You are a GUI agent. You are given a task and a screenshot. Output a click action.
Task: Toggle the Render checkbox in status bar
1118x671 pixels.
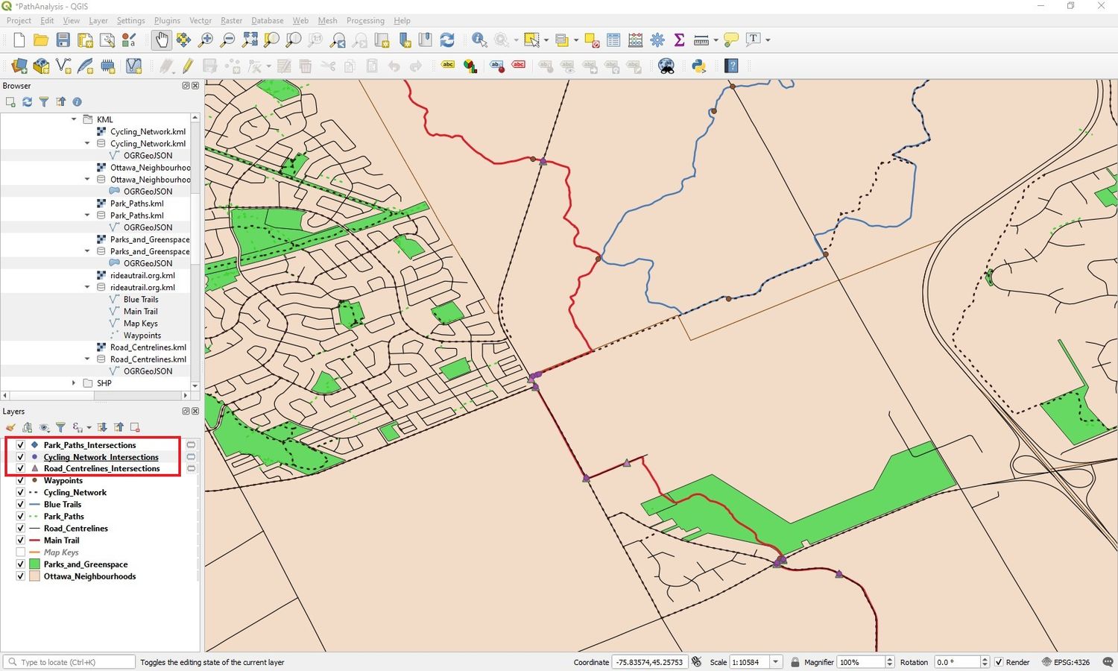999,662
